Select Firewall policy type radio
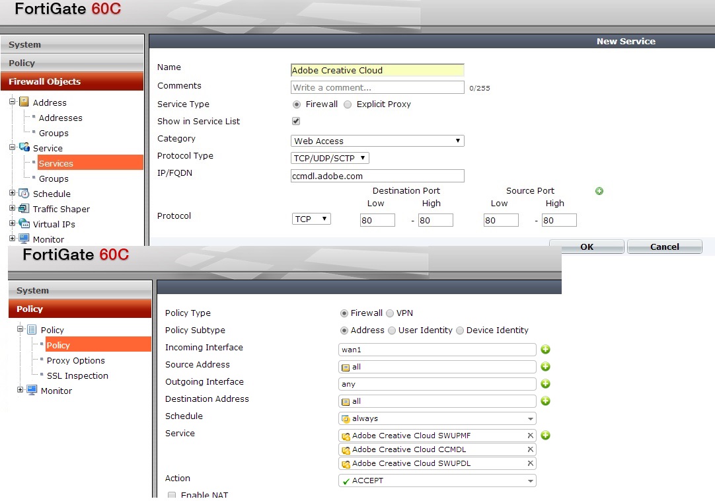715x501 pixels. (x=344, y=313)
